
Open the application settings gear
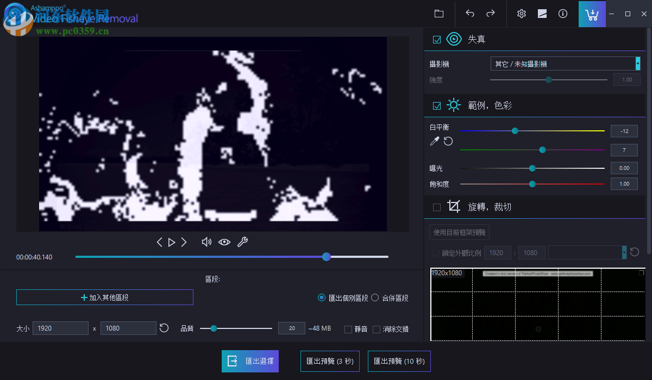(x=521, y=14)
